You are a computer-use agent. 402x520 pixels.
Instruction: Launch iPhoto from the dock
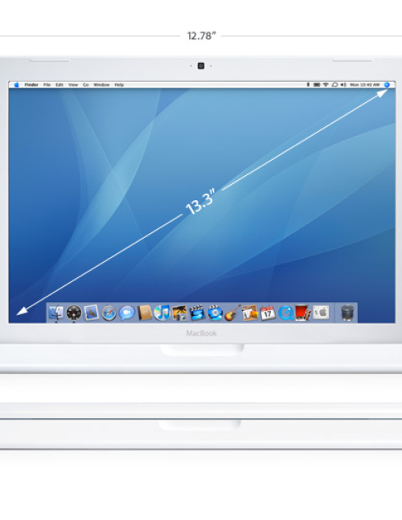[179, 313]
